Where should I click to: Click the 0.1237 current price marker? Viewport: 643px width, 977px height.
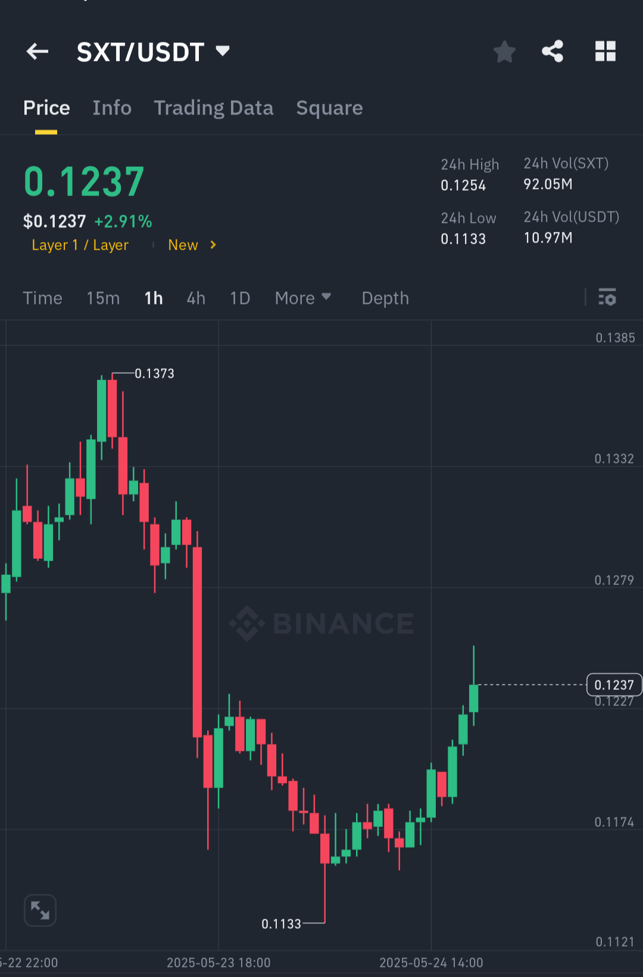point(614,684)
